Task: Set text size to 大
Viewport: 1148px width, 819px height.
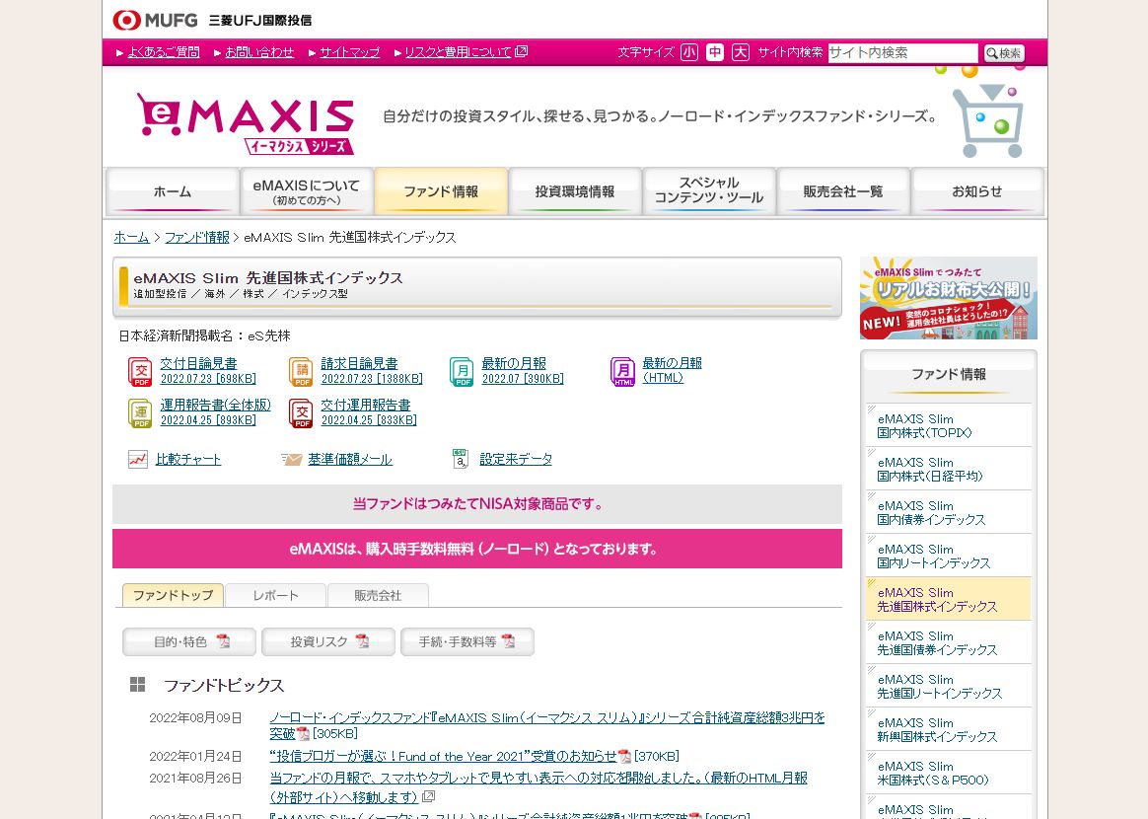Action: (x=741, y=52)
